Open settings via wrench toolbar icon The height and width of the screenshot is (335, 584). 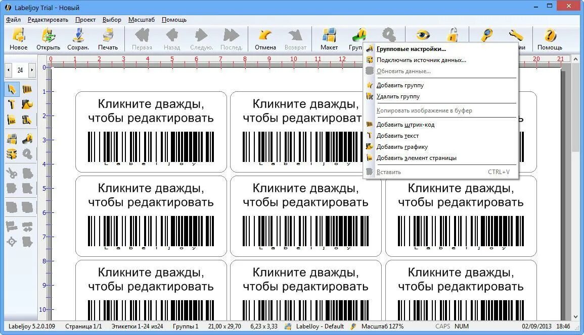[x=516, y=36]
